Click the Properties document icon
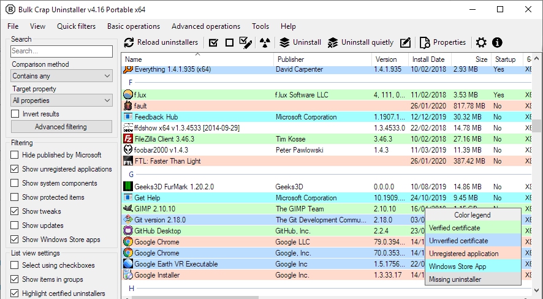Screen dimensions: 543x299 425,42
